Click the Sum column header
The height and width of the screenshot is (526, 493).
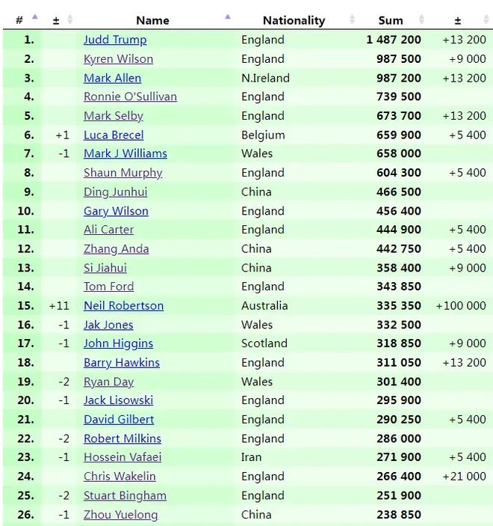tap(391, 20)
